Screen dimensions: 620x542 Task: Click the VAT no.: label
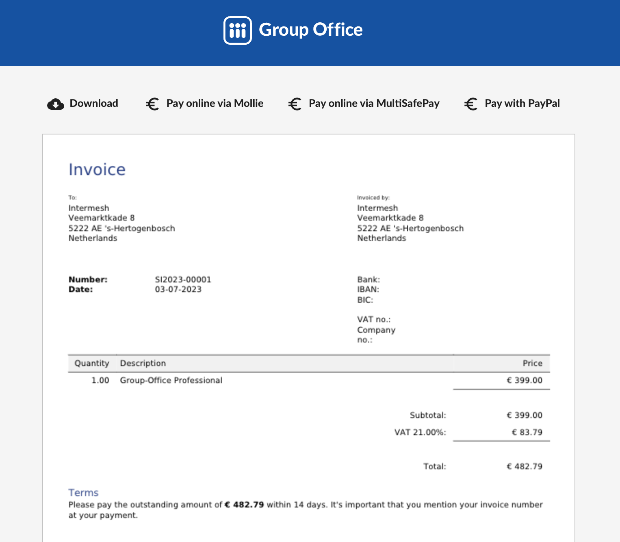tap(374, 319)
